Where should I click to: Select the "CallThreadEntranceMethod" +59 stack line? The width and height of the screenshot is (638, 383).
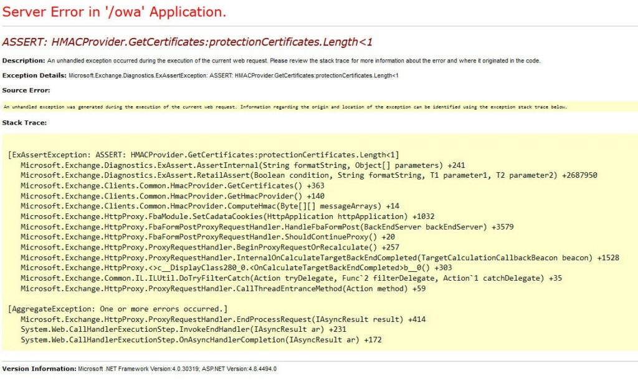(x=223, y=288)
